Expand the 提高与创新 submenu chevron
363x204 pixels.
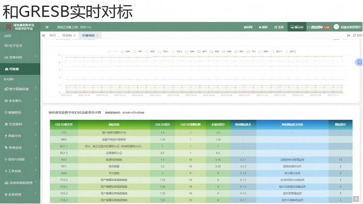coord(36,158)
